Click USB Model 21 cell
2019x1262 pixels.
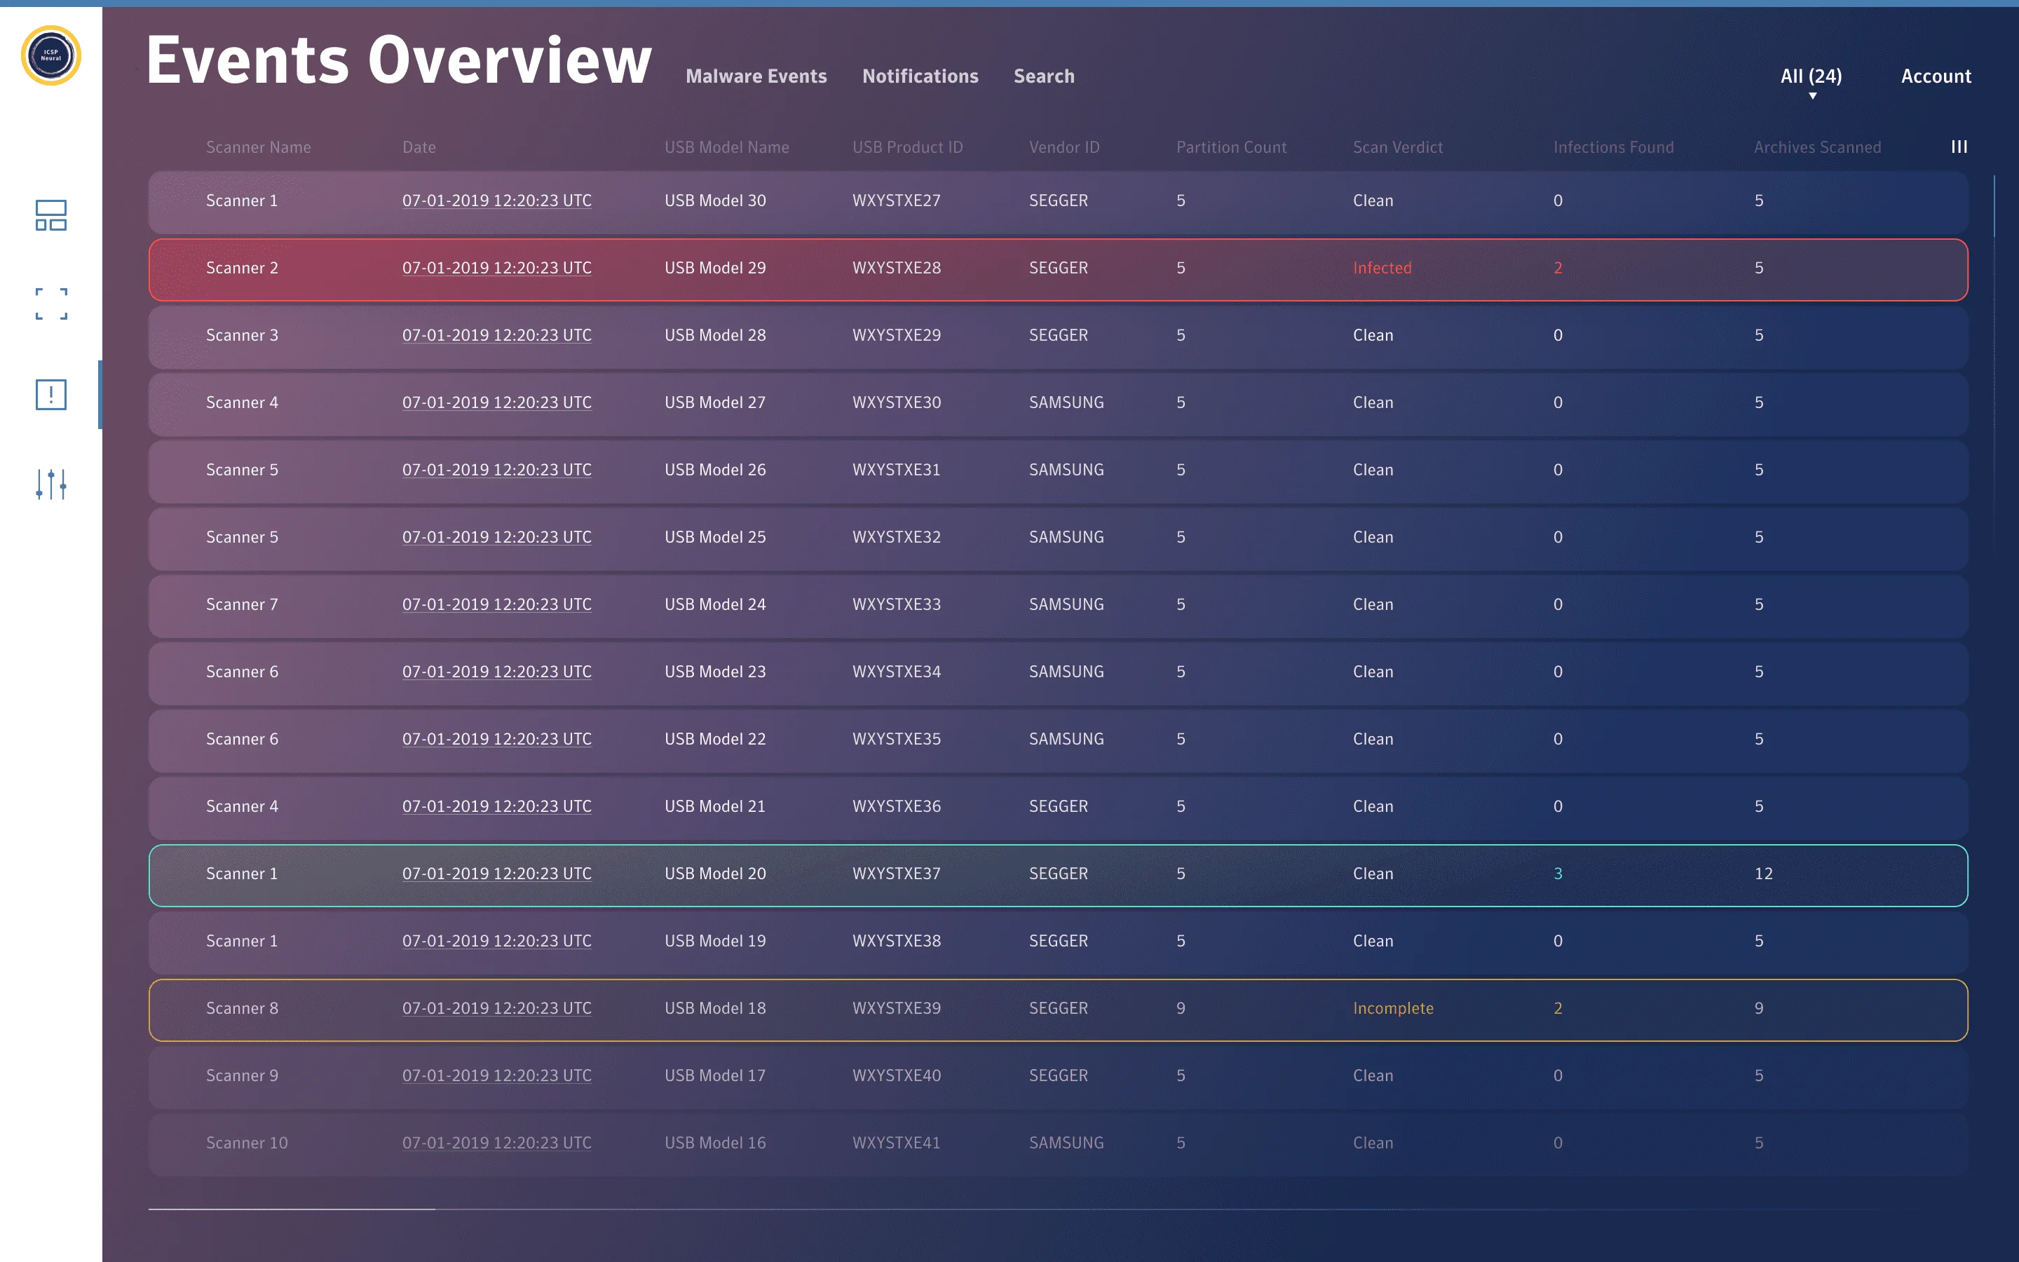(x=715, y=806)
